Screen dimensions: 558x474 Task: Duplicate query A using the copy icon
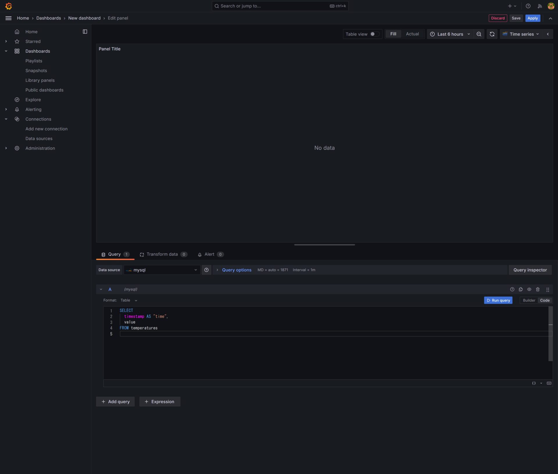(521, 289)
